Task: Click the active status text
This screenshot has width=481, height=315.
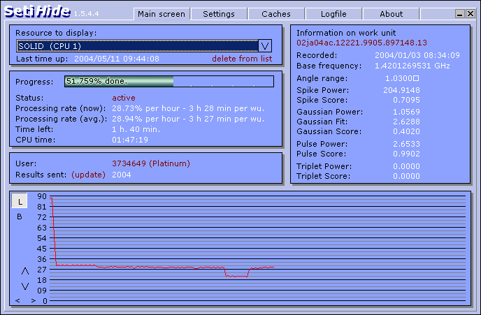Action: 124,98
